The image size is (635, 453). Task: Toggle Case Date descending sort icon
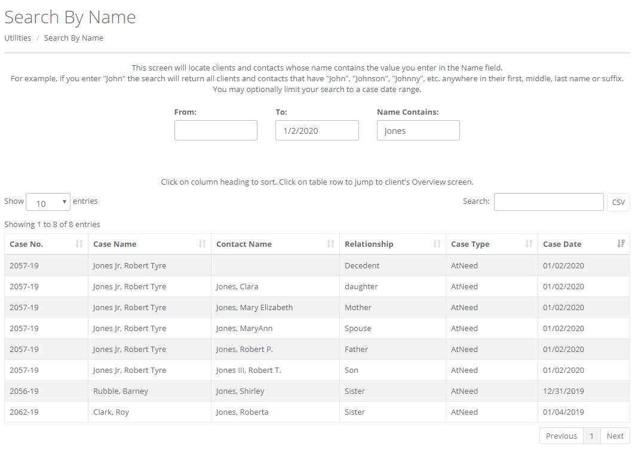[x=621, y=244]
